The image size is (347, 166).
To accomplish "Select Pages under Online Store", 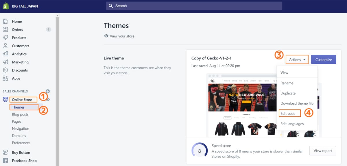I will [17, 122].
